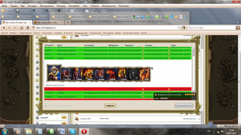Click the blue arrow bookmark icon

171,17
